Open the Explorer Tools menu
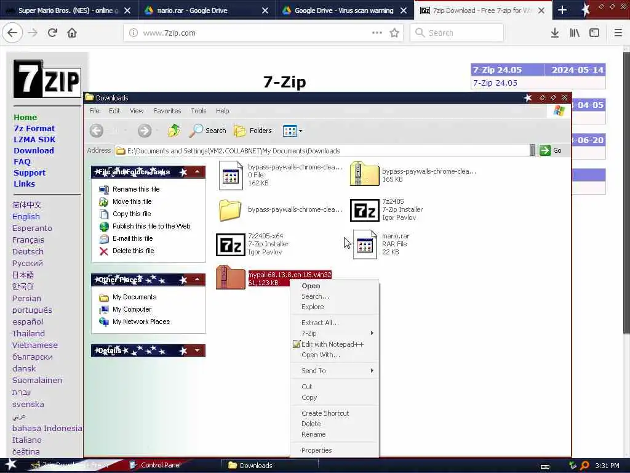This screenshot has width=630, height=473. coord(199,111)
